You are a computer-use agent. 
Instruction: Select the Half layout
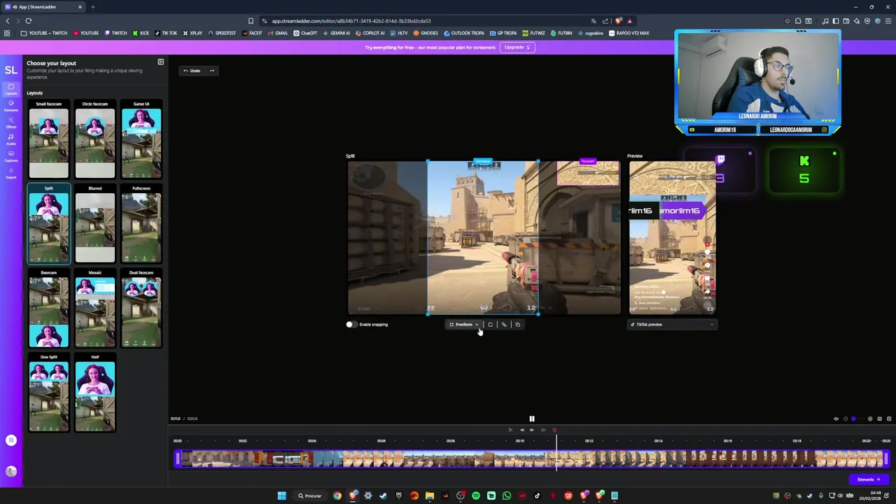pos(95,393)
